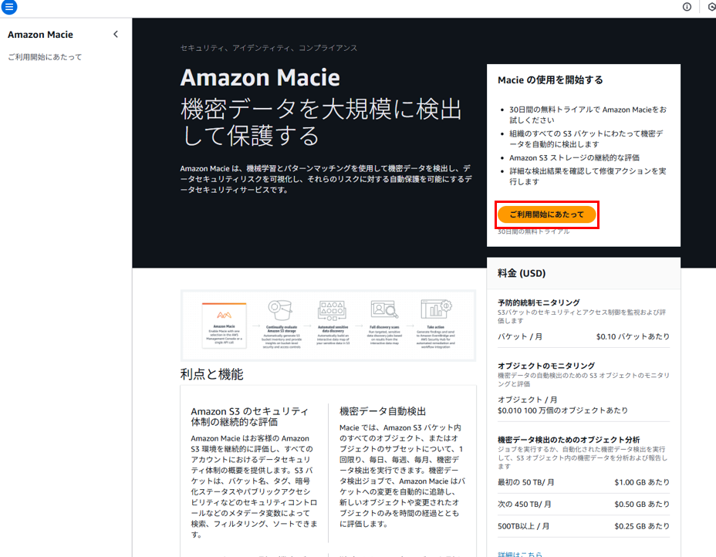Click the 最初の 50 TB/ 月 row
The height and width of the screenshot is (557, 716).
(583, 482)
